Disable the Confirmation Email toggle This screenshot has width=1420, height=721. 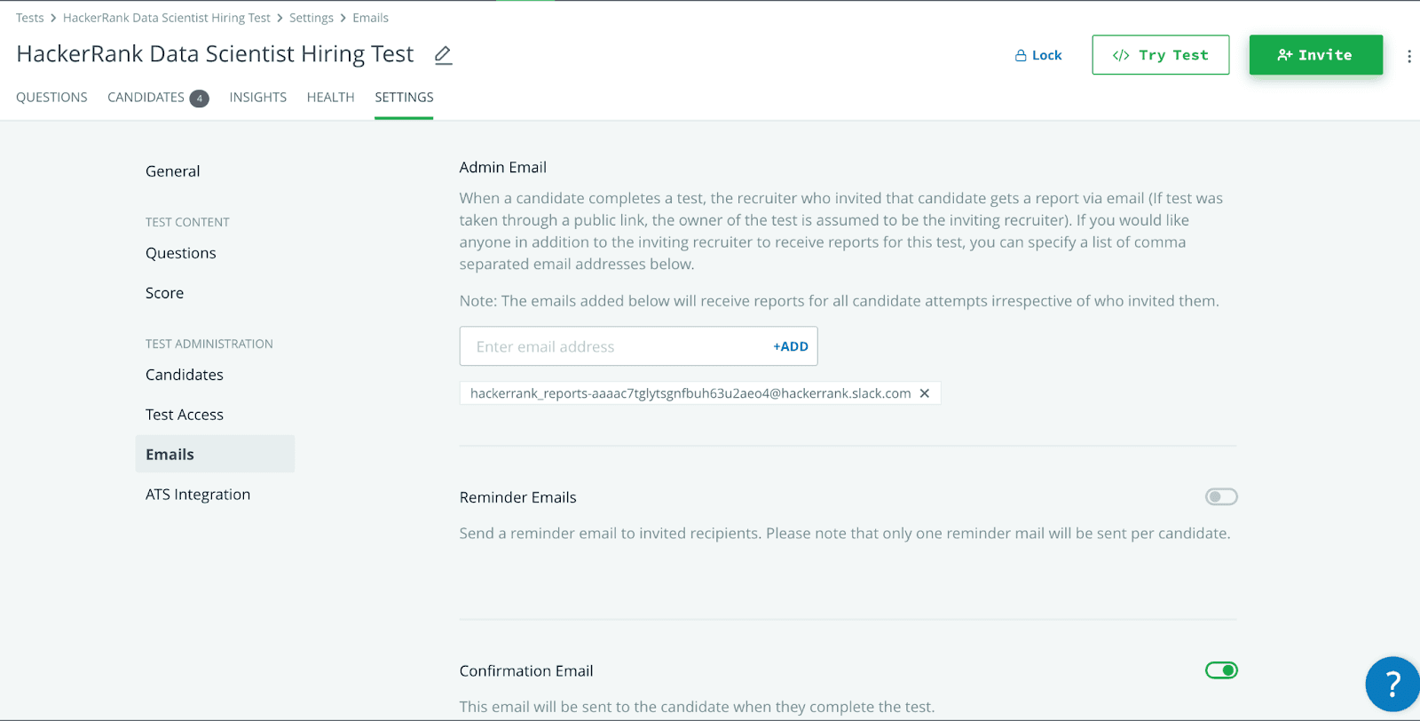click(x=1221, y=670)
